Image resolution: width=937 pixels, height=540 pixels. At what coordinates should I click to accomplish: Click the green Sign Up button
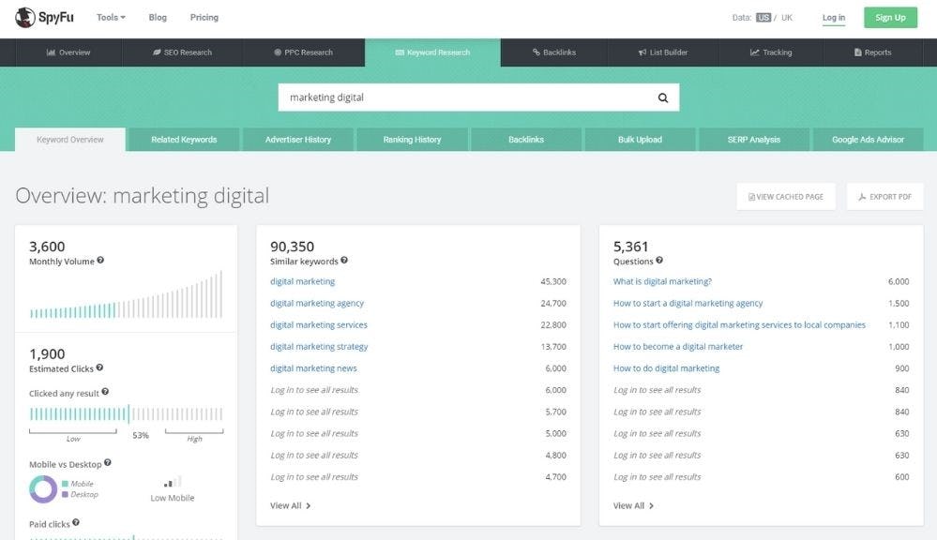(890, 18)
